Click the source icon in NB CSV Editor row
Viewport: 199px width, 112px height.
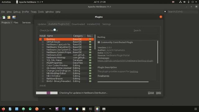(x=90, y=76)
